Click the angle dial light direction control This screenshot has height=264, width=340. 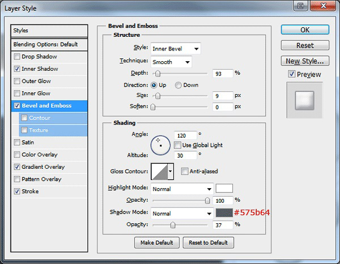(160, 145)
